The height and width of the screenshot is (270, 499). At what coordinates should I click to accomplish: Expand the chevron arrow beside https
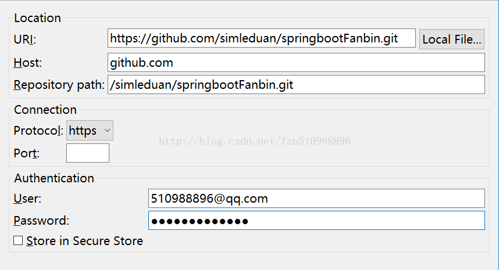pos(107,130)
